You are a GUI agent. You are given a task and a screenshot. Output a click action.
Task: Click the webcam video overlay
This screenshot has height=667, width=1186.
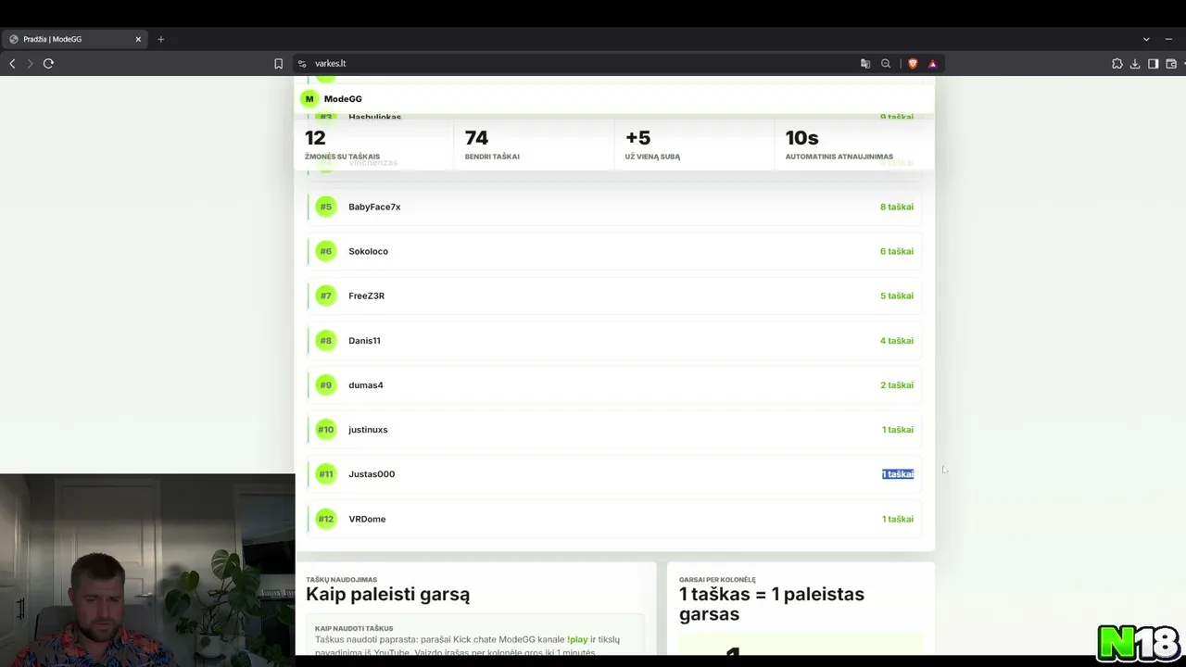(147, 571)
